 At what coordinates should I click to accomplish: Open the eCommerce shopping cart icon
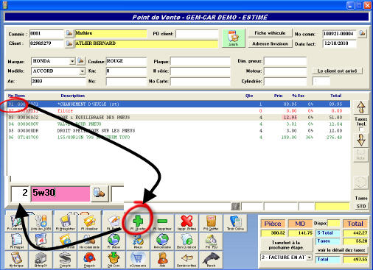coord(138,260)
